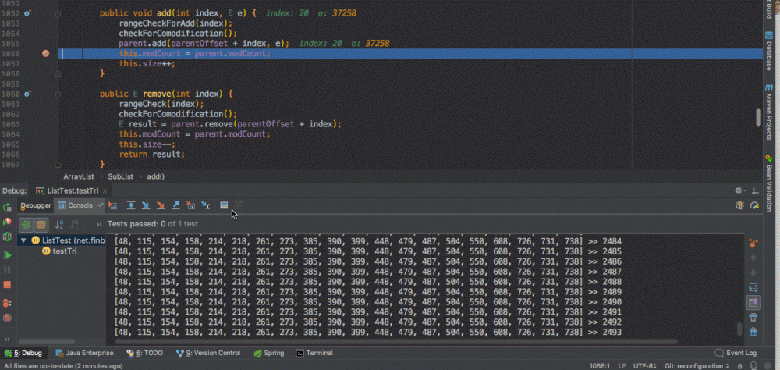
Task: Resume program with green play icon
Action: click(7, 255)
